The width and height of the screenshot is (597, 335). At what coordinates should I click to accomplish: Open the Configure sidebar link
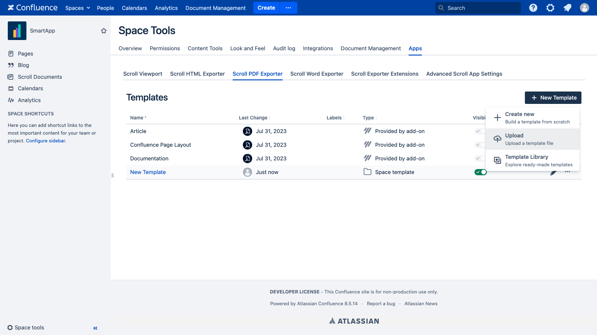(x=45, y=141)
